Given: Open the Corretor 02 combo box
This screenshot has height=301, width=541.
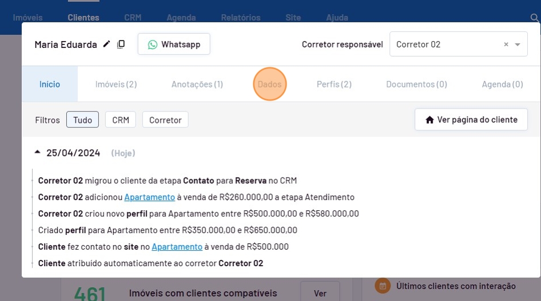Looking at the screenshot, I should (x=446, y=45).
